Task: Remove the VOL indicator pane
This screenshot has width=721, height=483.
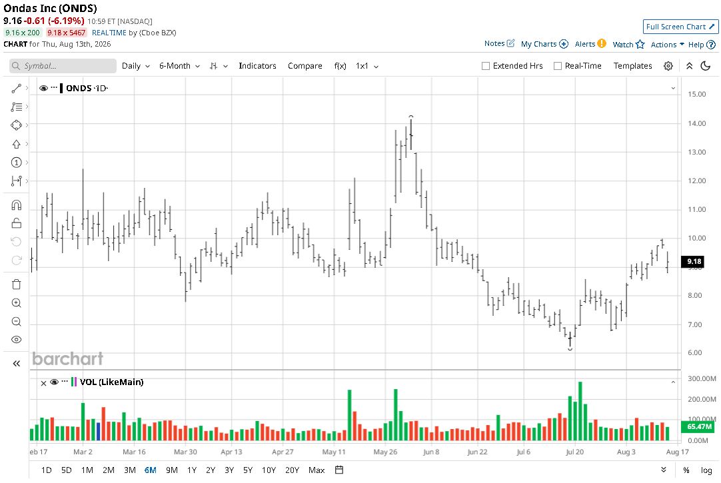Action: (x=44, y=382)
